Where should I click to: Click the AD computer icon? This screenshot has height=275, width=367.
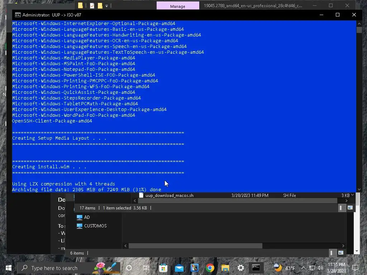click(80, 217)
